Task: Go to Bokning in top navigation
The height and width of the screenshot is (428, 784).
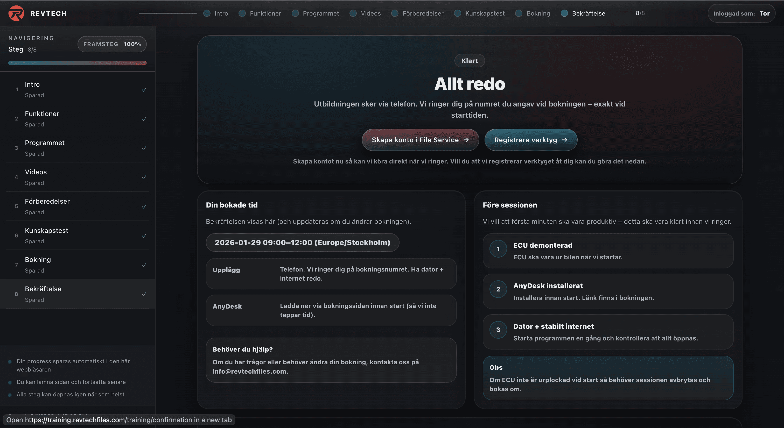Action: pos(538,13)
